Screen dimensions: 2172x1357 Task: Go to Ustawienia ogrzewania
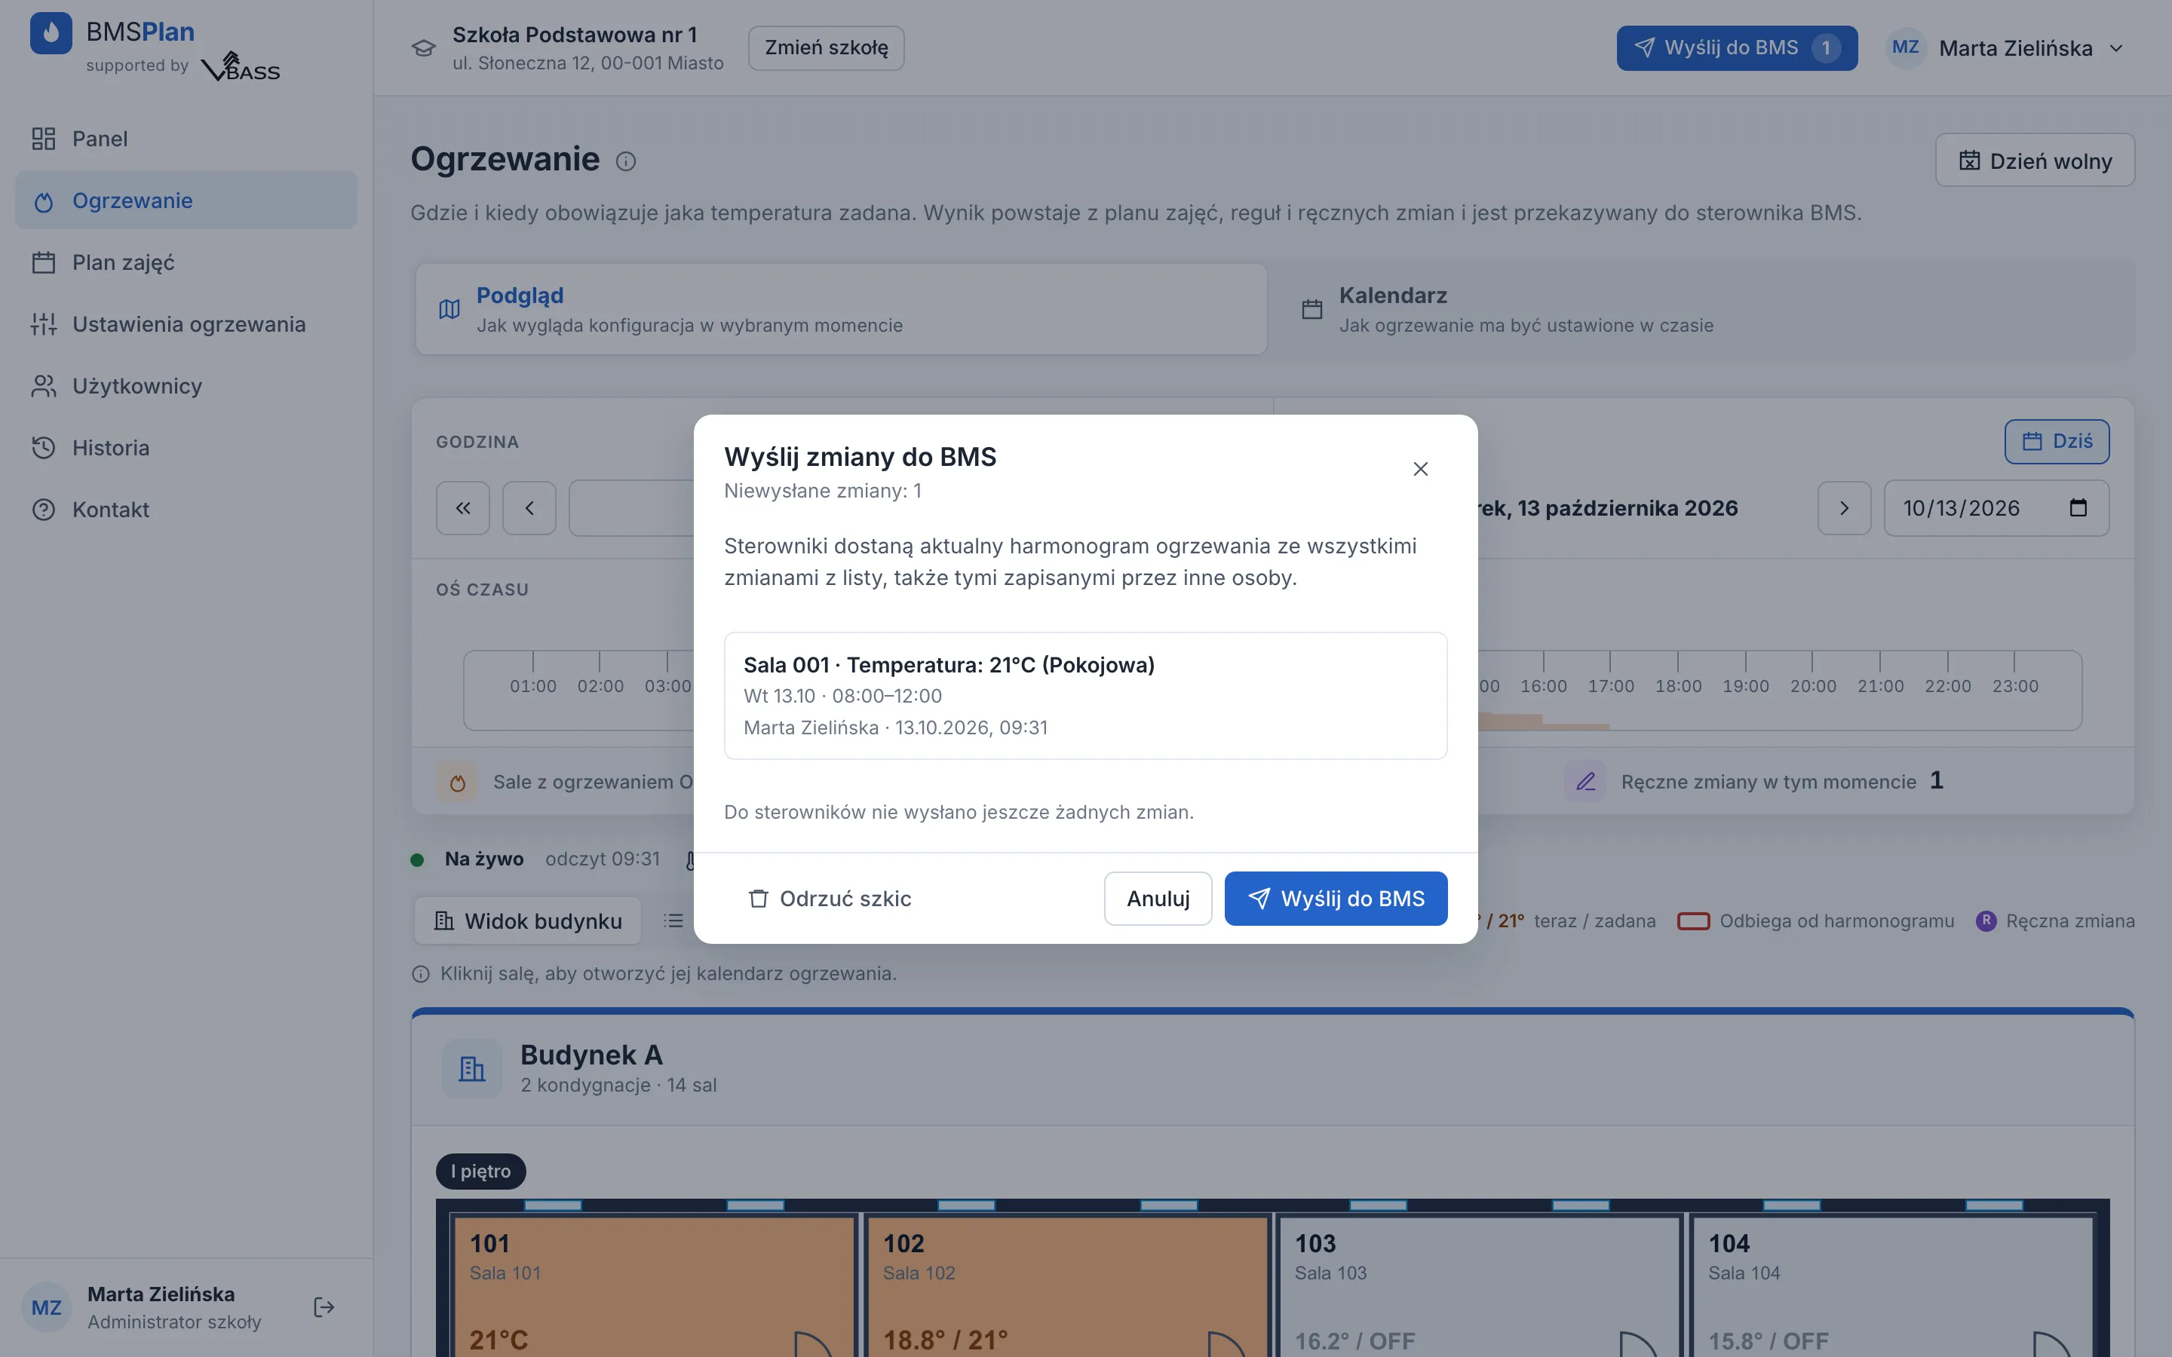pos(186,324)
